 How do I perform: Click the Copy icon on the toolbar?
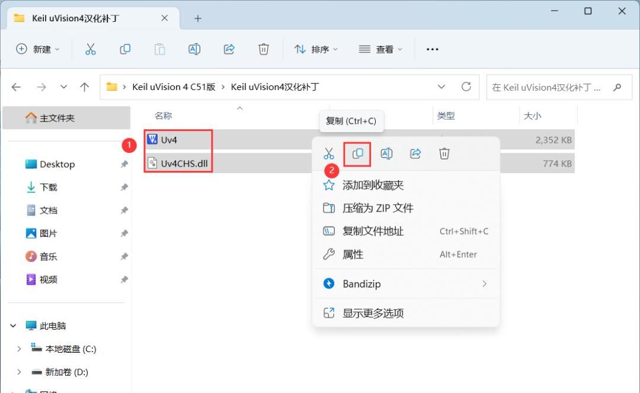(125, 49)
